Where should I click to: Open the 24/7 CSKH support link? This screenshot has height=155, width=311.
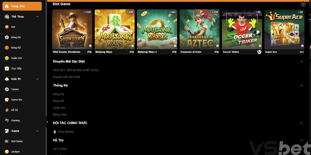60,149
